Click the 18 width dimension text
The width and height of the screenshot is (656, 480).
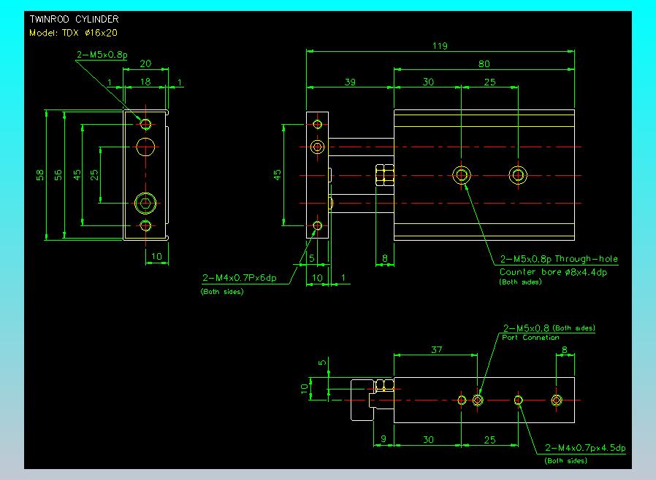tap(145, 82)
